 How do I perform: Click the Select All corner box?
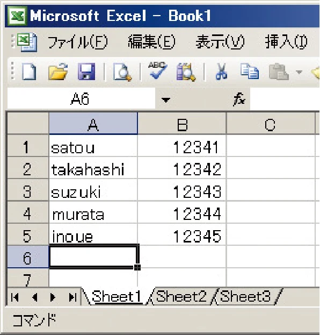(28, 124)
